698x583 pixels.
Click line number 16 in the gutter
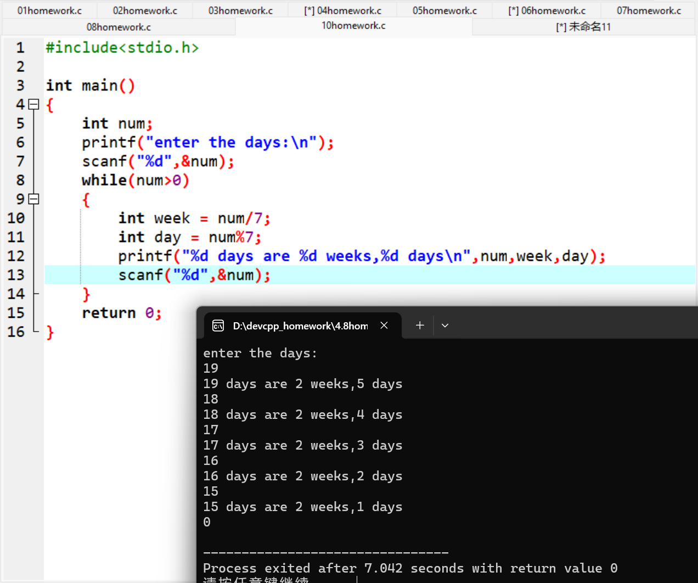pos(16,332)
